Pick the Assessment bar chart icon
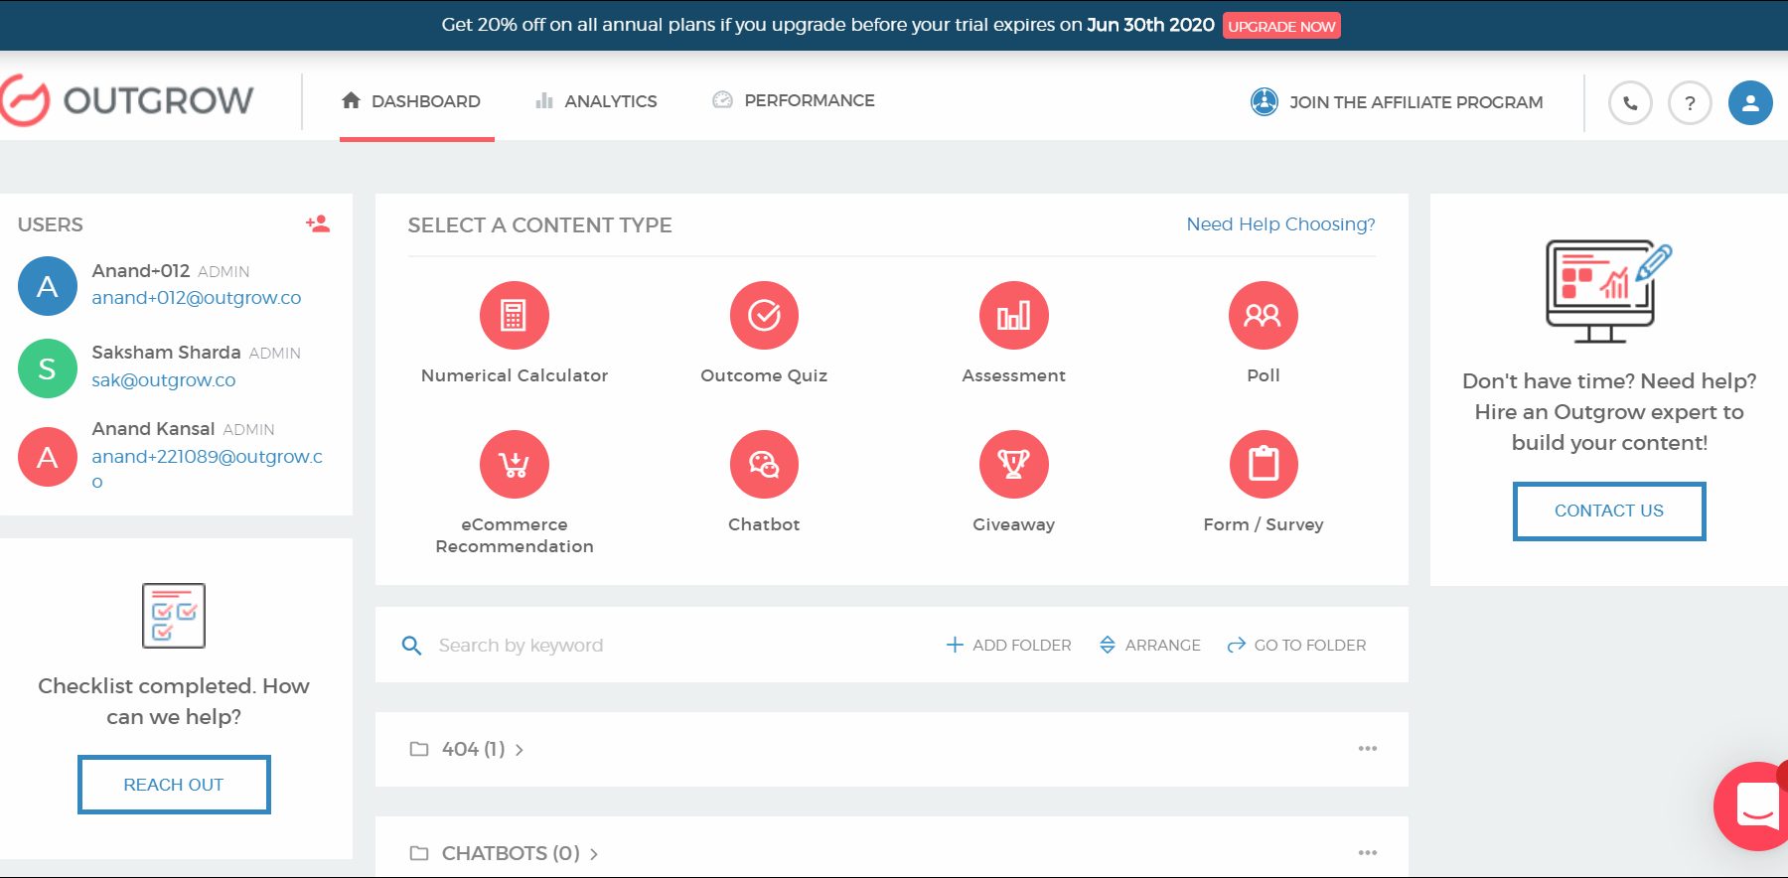This screenshot has width=1788, height=878. [x=1013, y=316]
